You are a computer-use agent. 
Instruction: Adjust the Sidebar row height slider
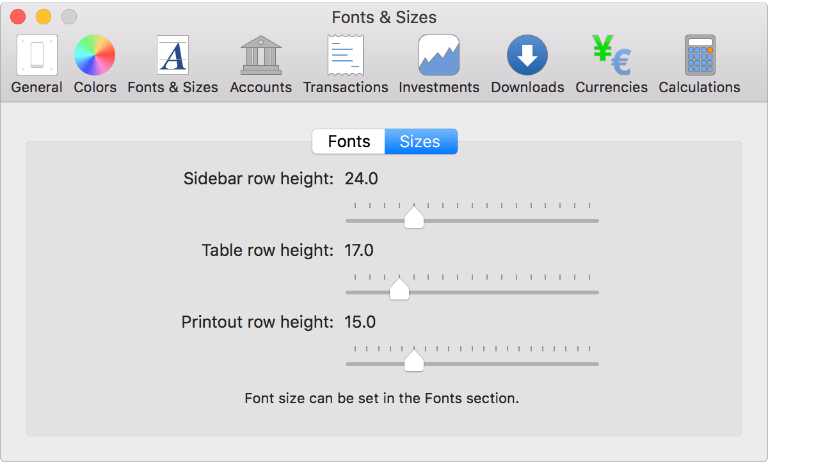pyautogui.click(x=413, y=218)
